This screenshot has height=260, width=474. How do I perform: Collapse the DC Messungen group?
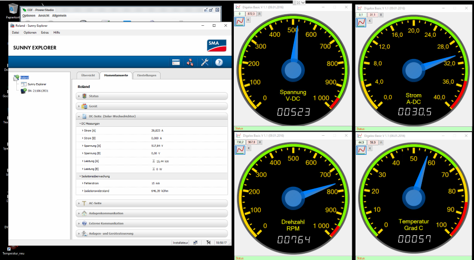(80, 124)
